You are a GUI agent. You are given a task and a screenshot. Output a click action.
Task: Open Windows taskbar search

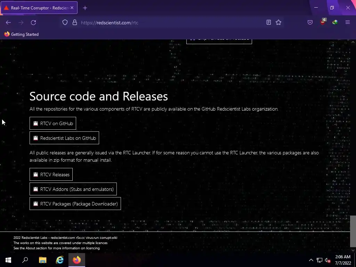25,260
